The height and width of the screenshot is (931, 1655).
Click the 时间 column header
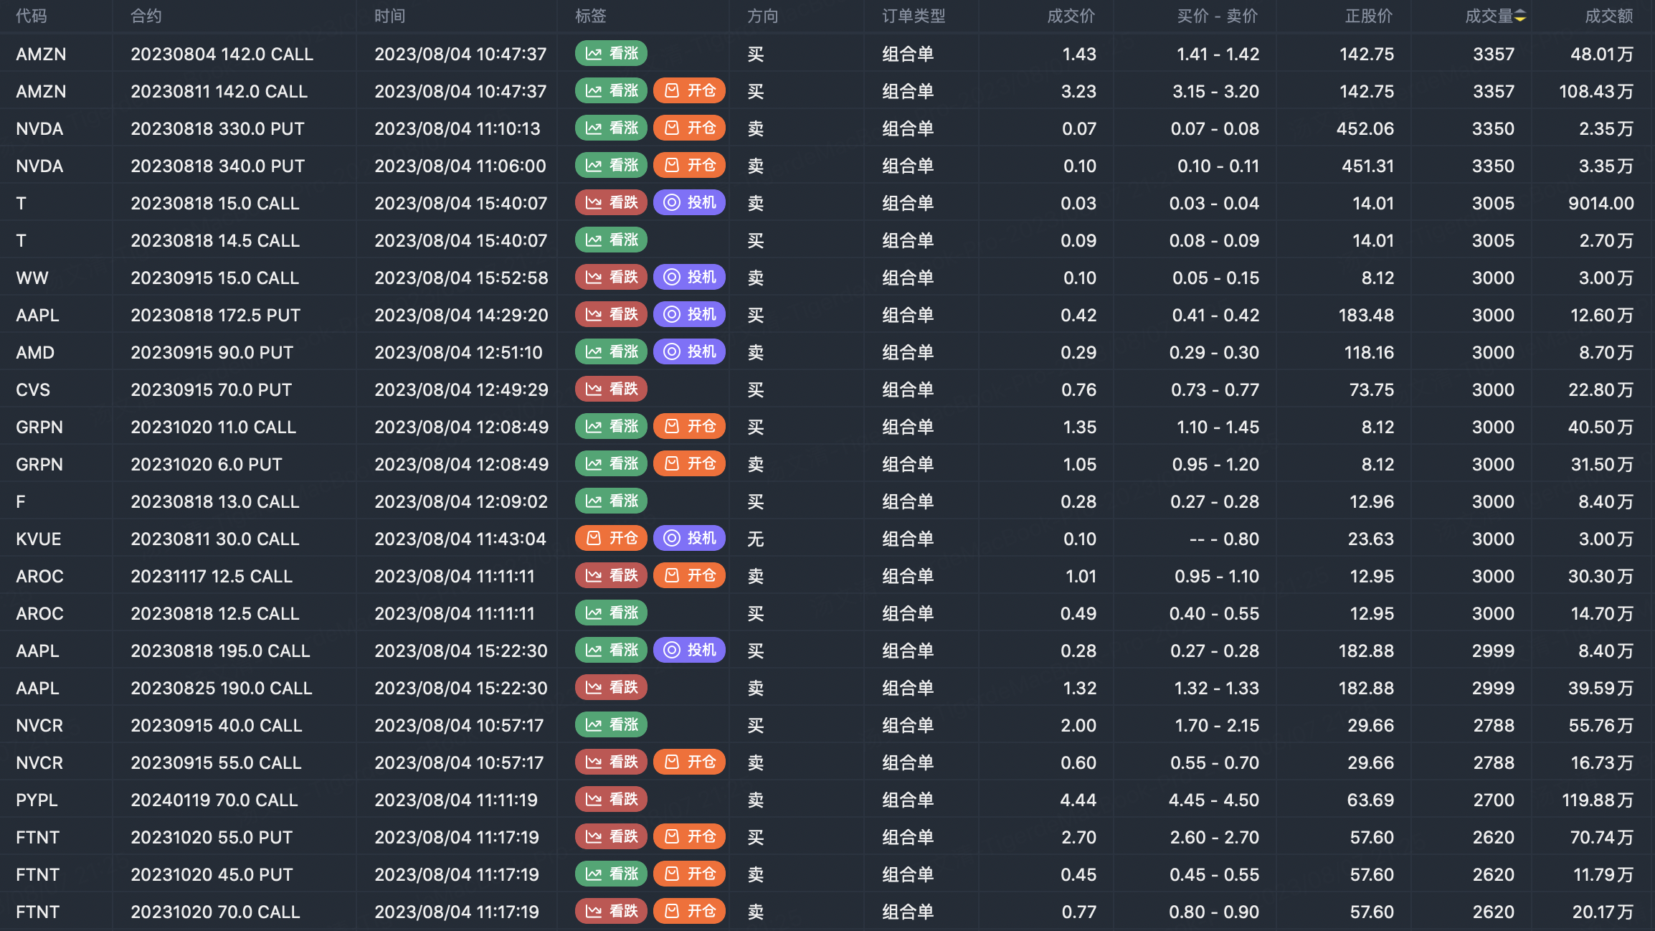coord(389,16)
